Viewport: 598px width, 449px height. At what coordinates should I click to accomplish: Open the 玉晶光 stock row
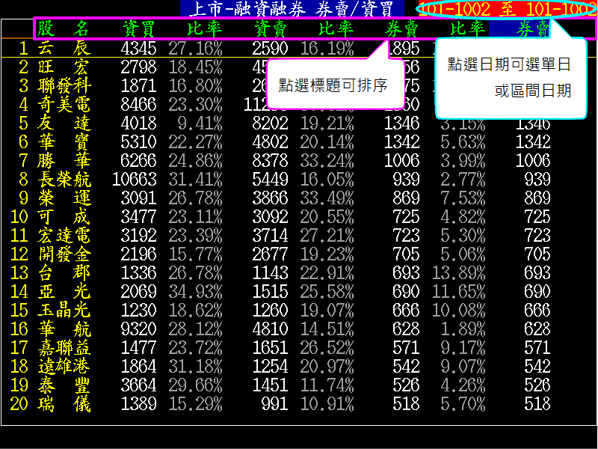tap(64, 310)
